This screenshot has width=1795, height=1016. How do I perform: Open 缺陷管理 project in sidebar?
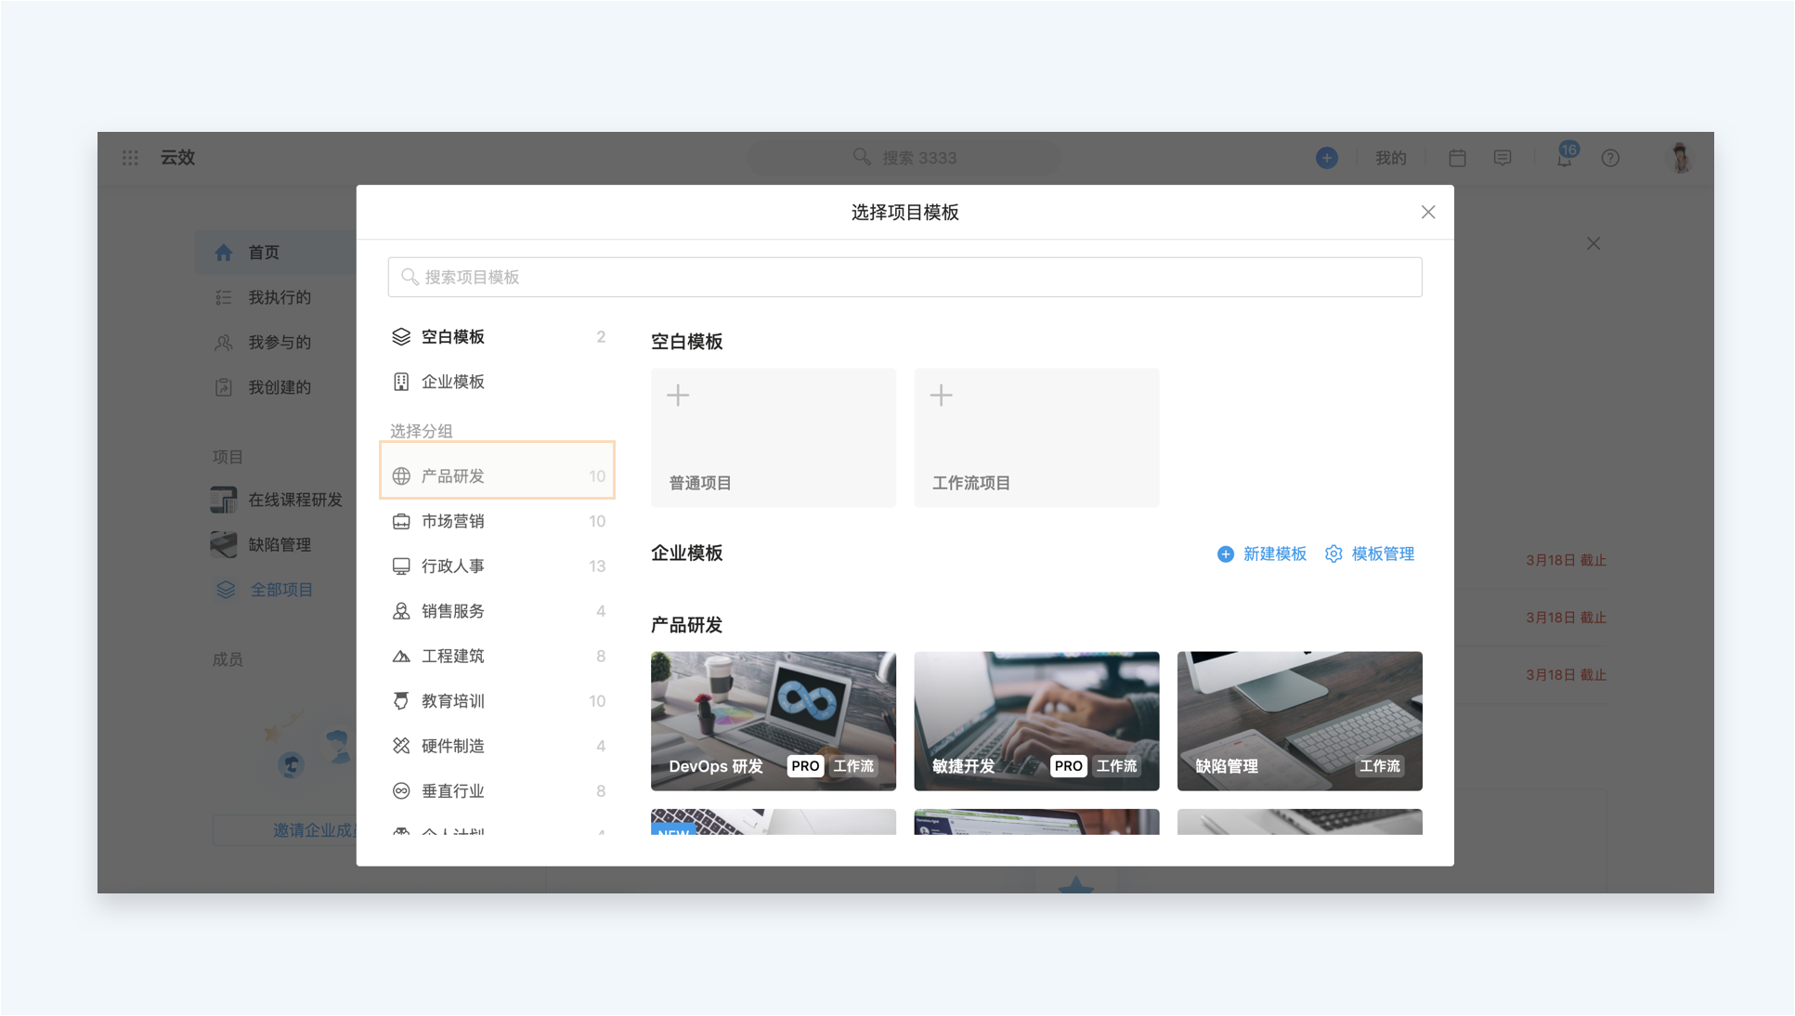pos(261,544)
